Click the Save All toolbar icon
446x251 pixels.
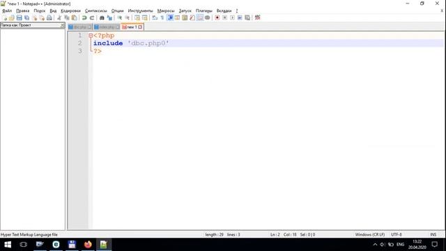click(x=26, y=17)
